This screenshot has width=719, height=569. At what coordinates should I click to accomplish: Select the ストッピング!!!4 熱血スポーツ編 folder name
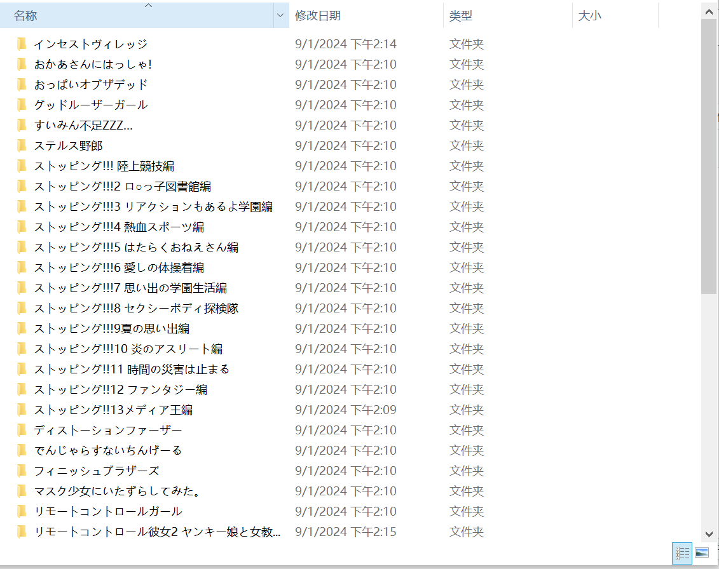[x=119, y=227]
